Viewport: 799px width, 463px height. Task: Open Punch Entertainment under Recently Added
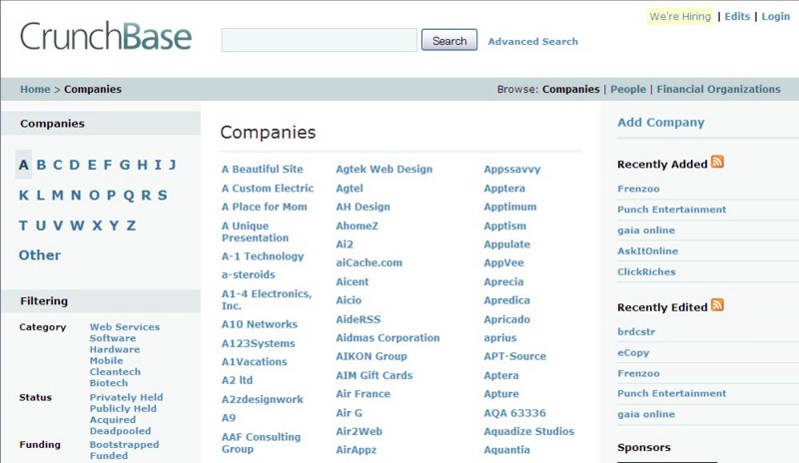(671, 210)
